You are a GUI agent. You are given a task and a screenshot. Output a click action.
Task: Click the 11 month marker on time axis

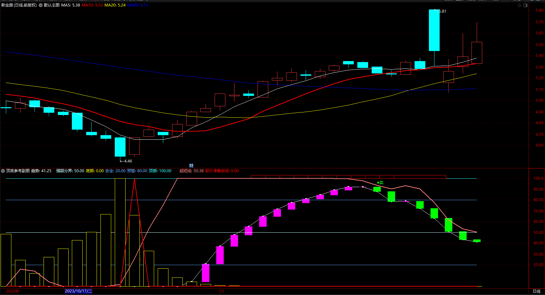pos(222,291)
